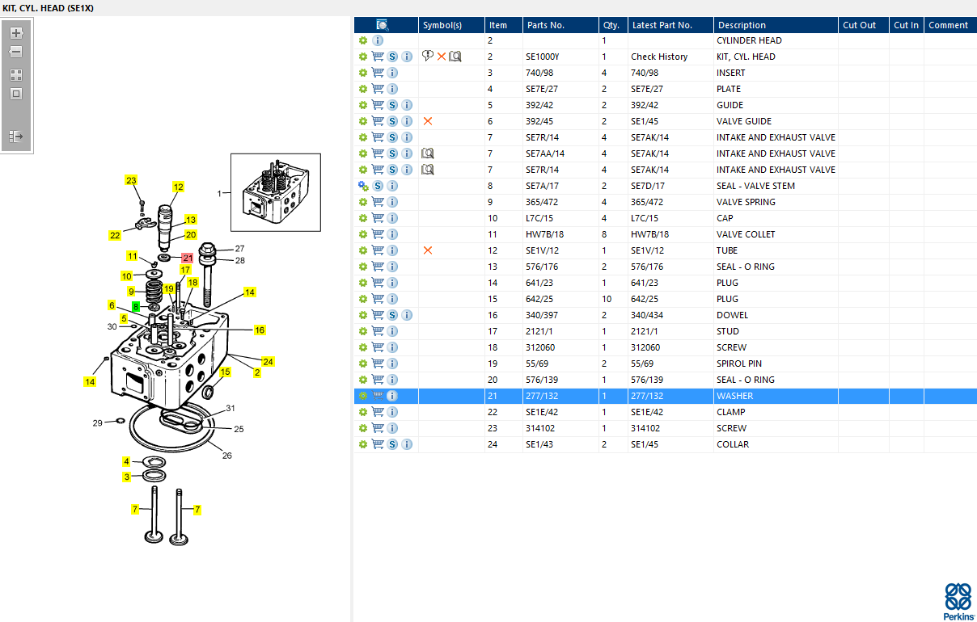
Task: Click the cylinder head thumbnail inset image
Action: [276, 192]
